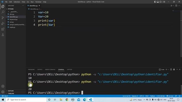Open tuple.py in the explorer

coord(12,27)
